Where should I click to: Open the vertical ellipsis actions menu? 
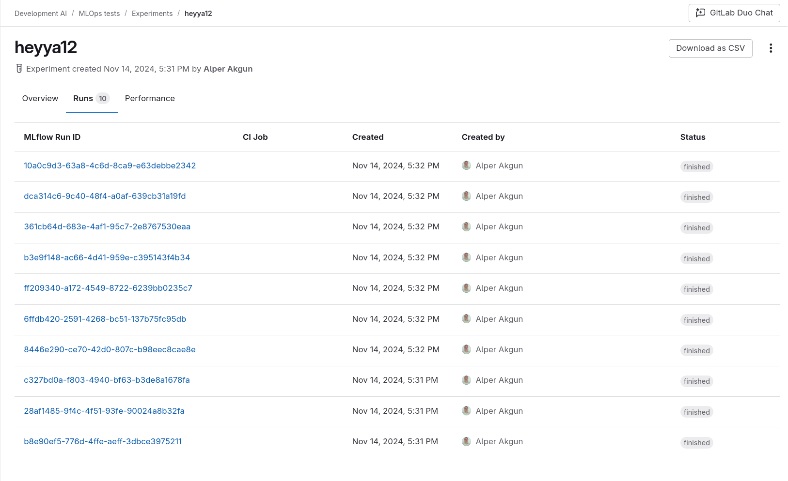tap(771, 48)
